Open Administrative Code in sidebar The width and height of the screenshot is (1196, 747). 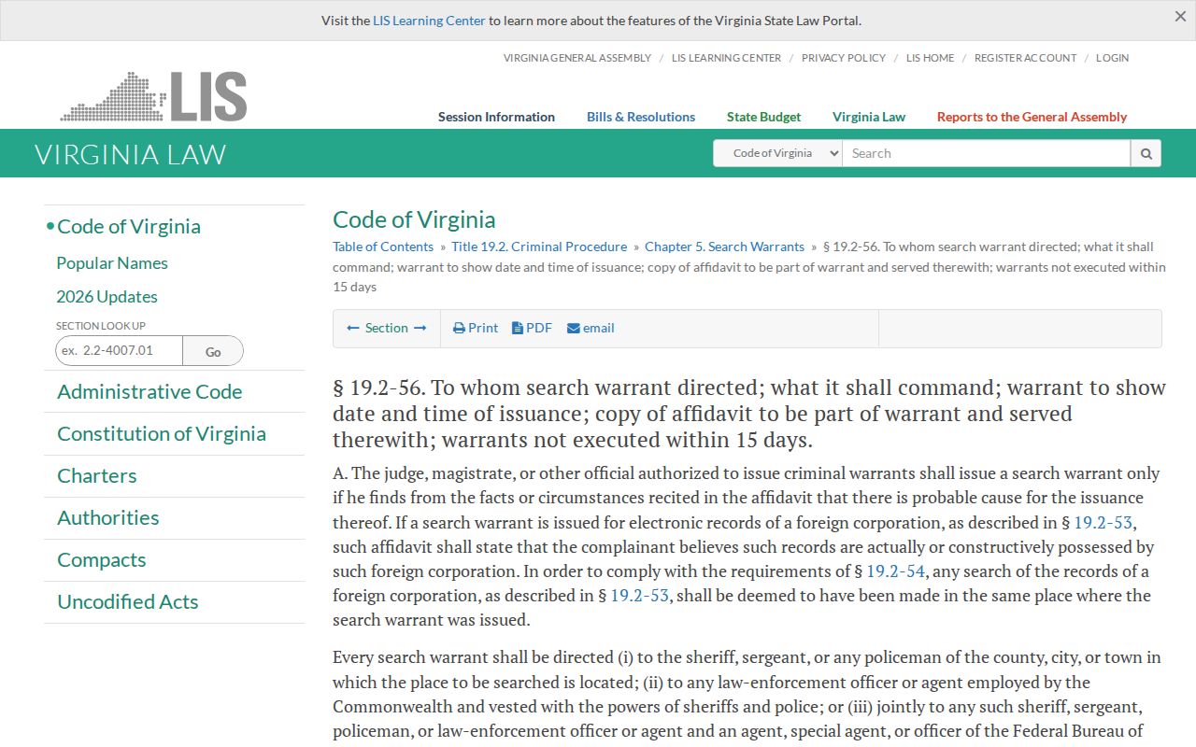(149, 391)
